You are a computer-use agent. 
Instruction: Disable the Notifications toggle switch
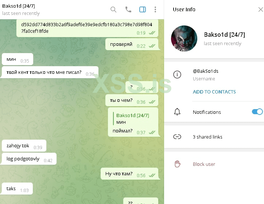tap(257, 112)
